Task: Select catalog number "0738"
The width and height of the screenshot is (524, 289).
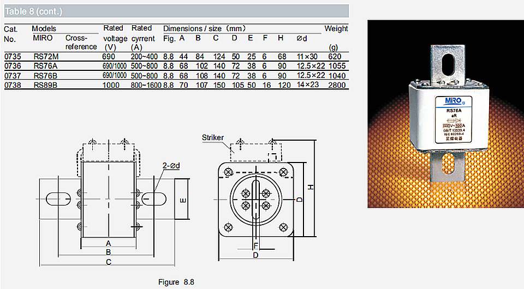Action: (13, 85)
